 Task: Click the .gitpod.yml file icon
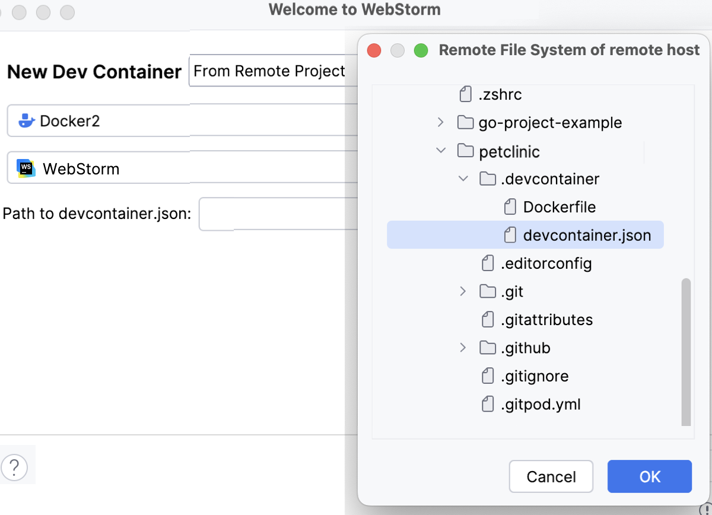pyautogui.click(x=488, y=404)
